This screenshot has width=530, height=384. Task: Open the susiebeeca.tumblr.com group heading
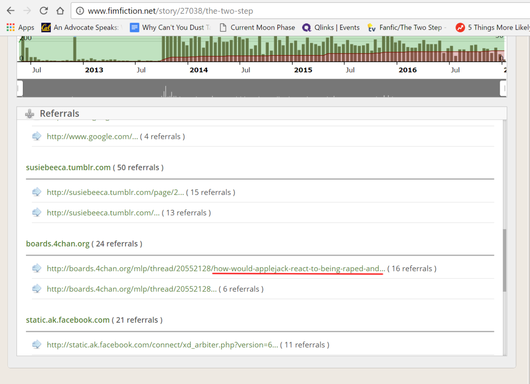click(x=68, y=168)
